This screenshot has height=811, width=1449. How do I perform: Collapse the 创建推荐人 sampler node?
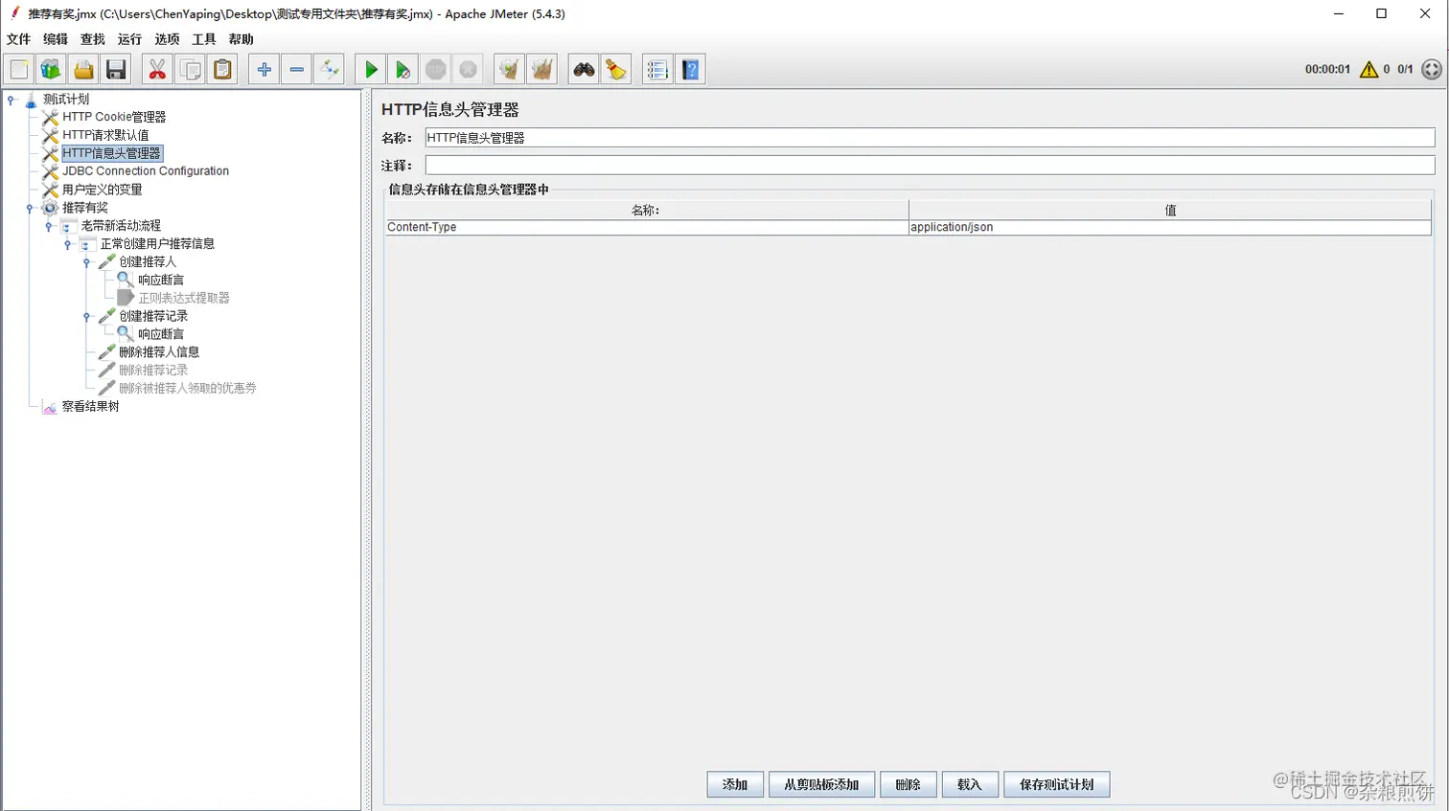[86, 262]
